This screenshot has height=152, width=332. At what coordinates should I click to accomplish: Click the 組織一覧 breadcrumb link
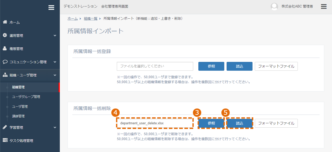[91, 18]
